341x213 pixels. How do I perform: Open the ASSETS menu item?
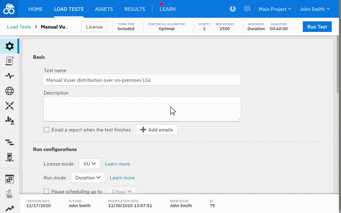[104, 9]
